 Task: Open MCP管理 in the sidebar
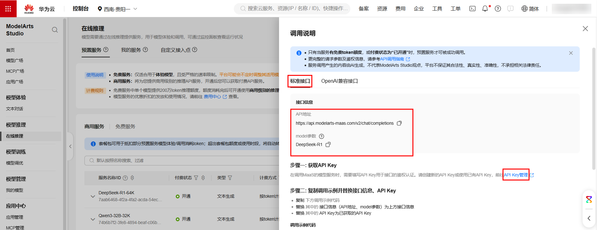point(15,227)
